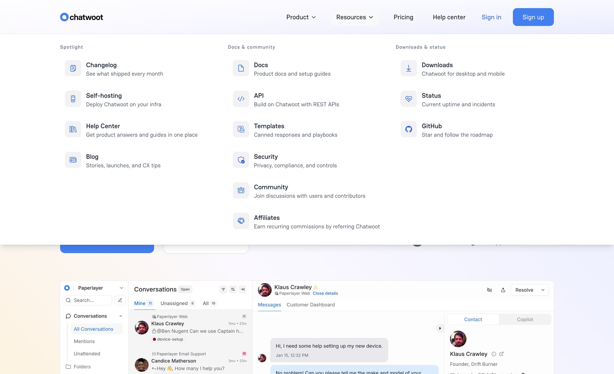Click the device-setup label tag
Image resolution: width=614 pixels, height=374 pixels.
[x=168, y=339]
